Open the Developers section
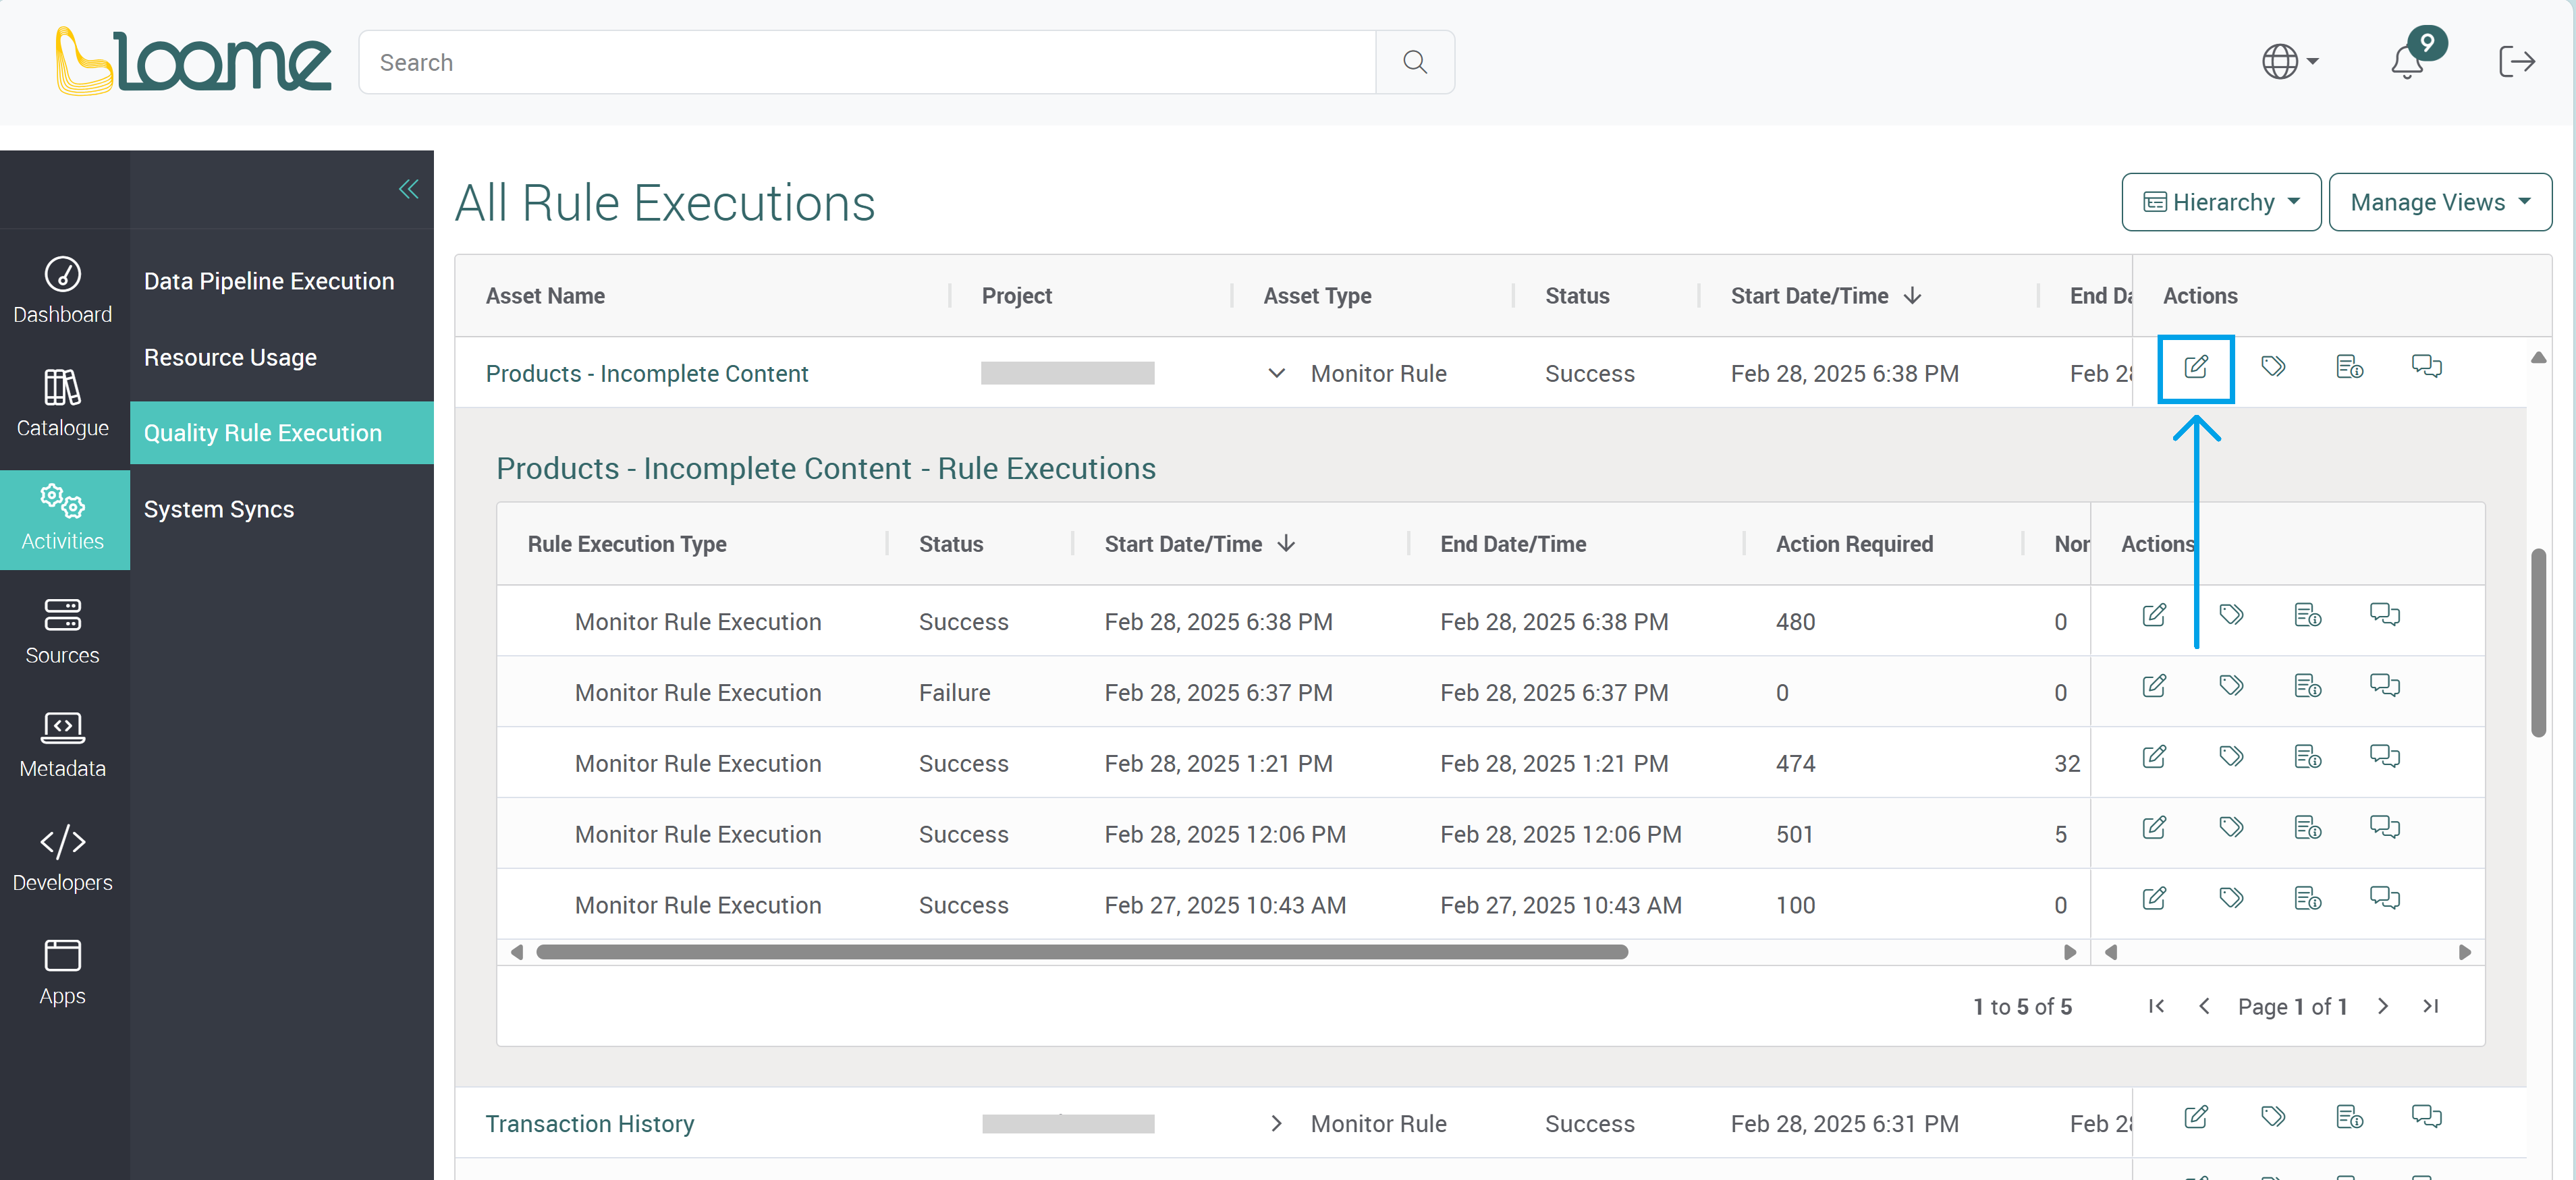 63,858
